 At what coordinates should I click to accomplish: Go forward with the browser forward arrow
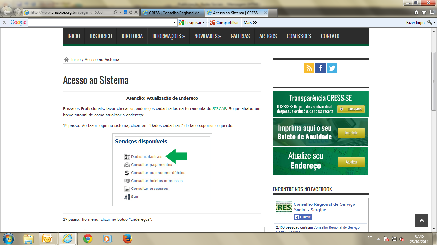coord(18,12)
